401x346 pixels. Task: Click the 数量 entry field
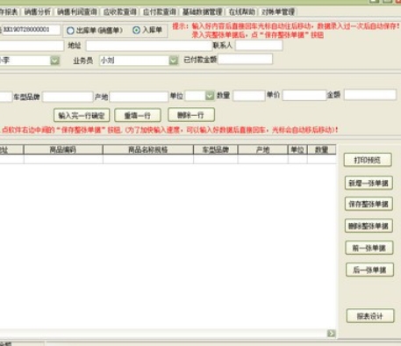[x=249, y=96]
